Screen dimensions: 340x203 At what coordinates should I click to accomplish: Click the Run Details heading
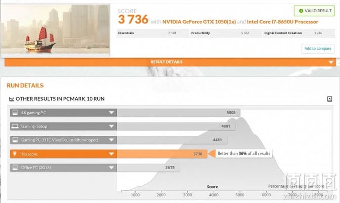(25, 85)
